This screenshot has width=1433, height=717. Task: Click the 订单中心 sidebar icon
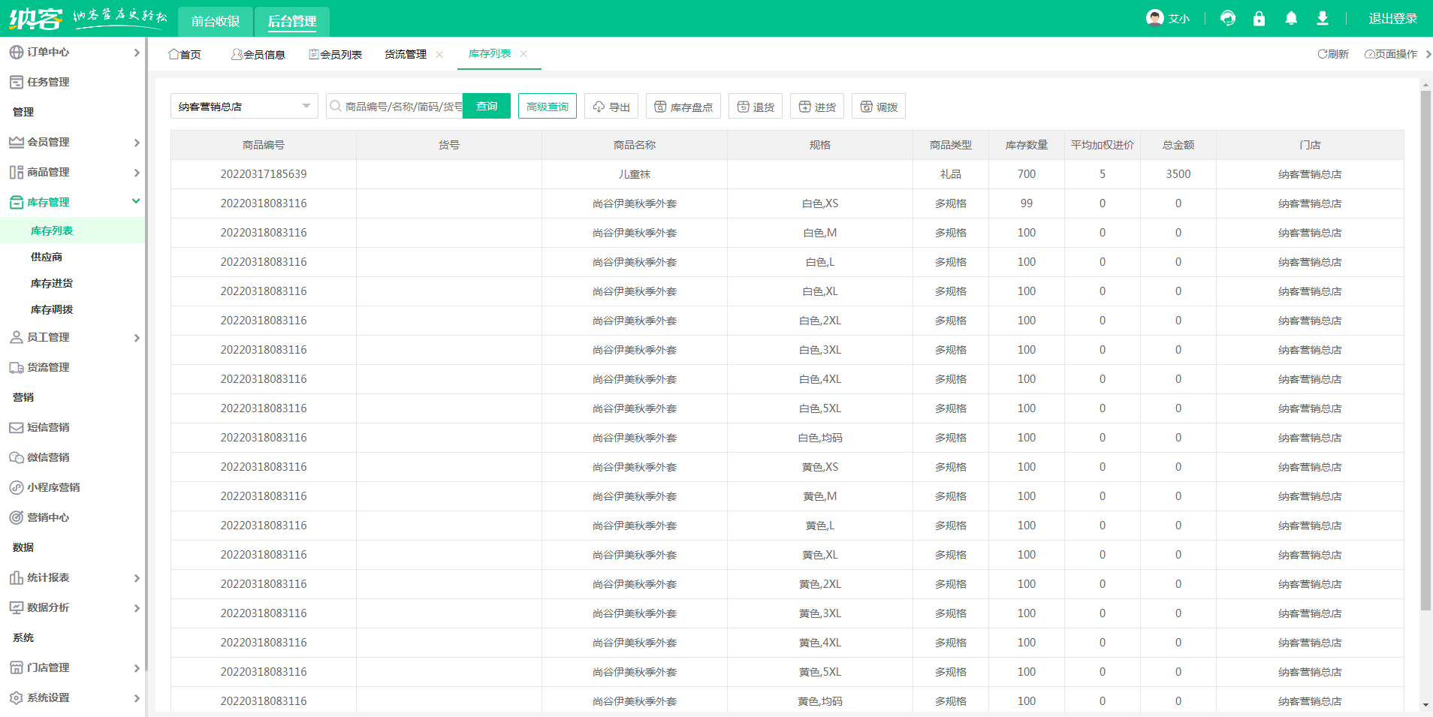16,53
